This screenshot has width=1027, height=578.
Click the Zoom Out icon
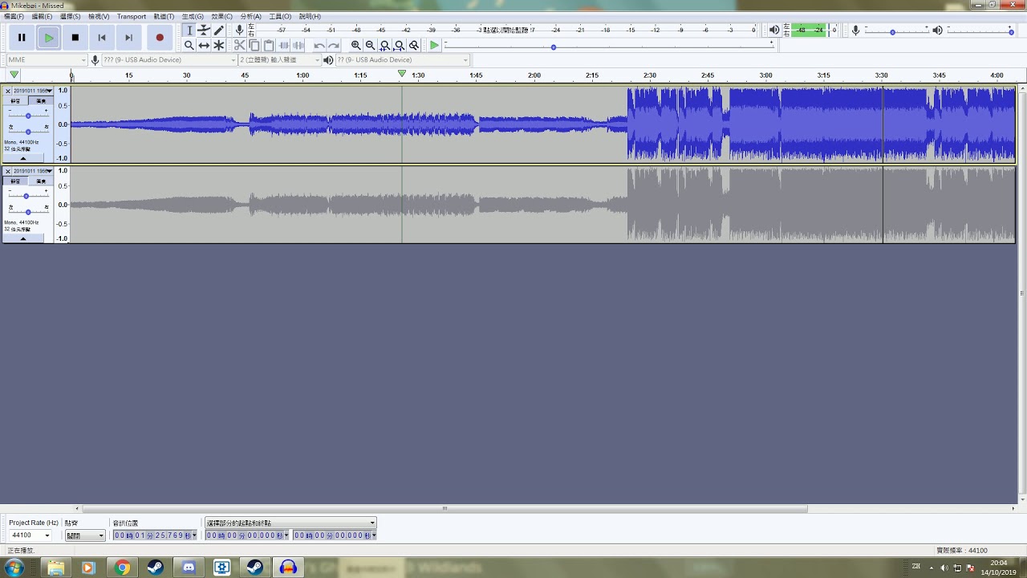pyautogui.click(x=370, y=46)
